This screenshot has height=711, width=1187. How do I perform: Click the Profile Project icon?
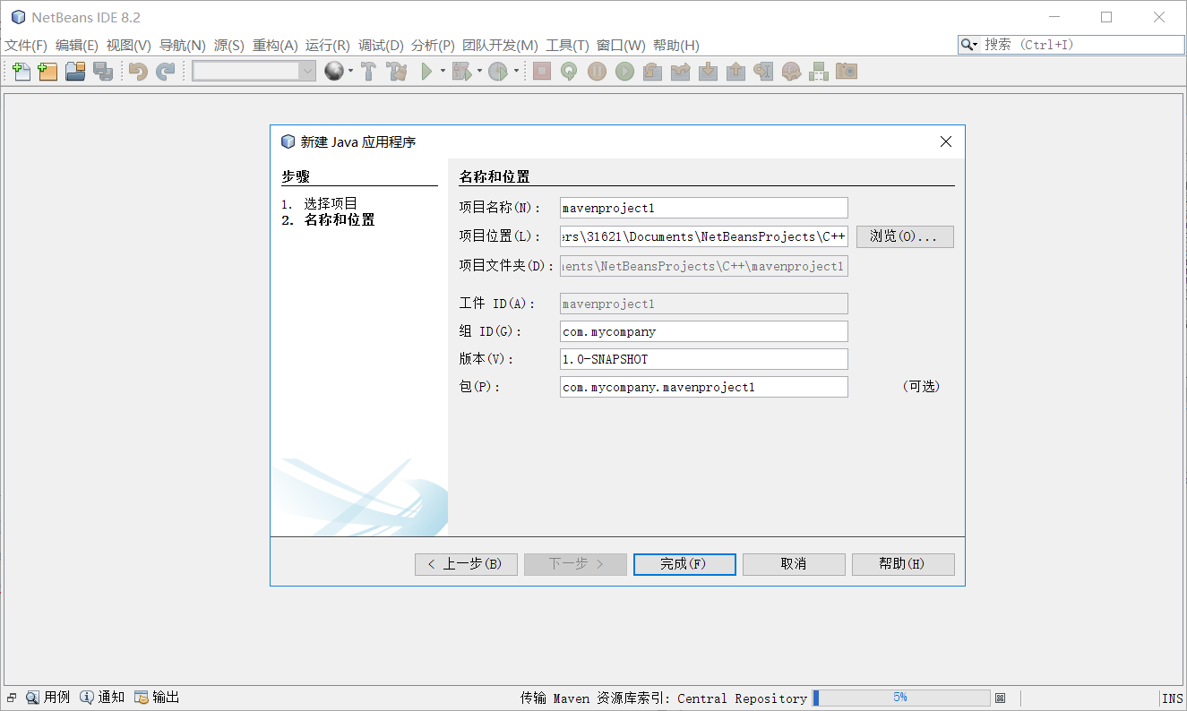coord(498,72)
